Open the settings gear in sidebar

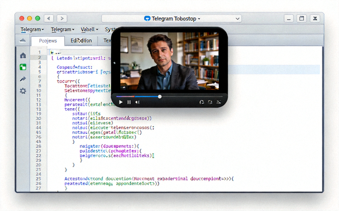point(23,91)
